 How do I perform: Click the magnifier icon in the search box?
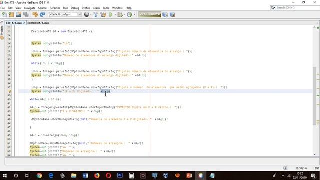point(273,8)
